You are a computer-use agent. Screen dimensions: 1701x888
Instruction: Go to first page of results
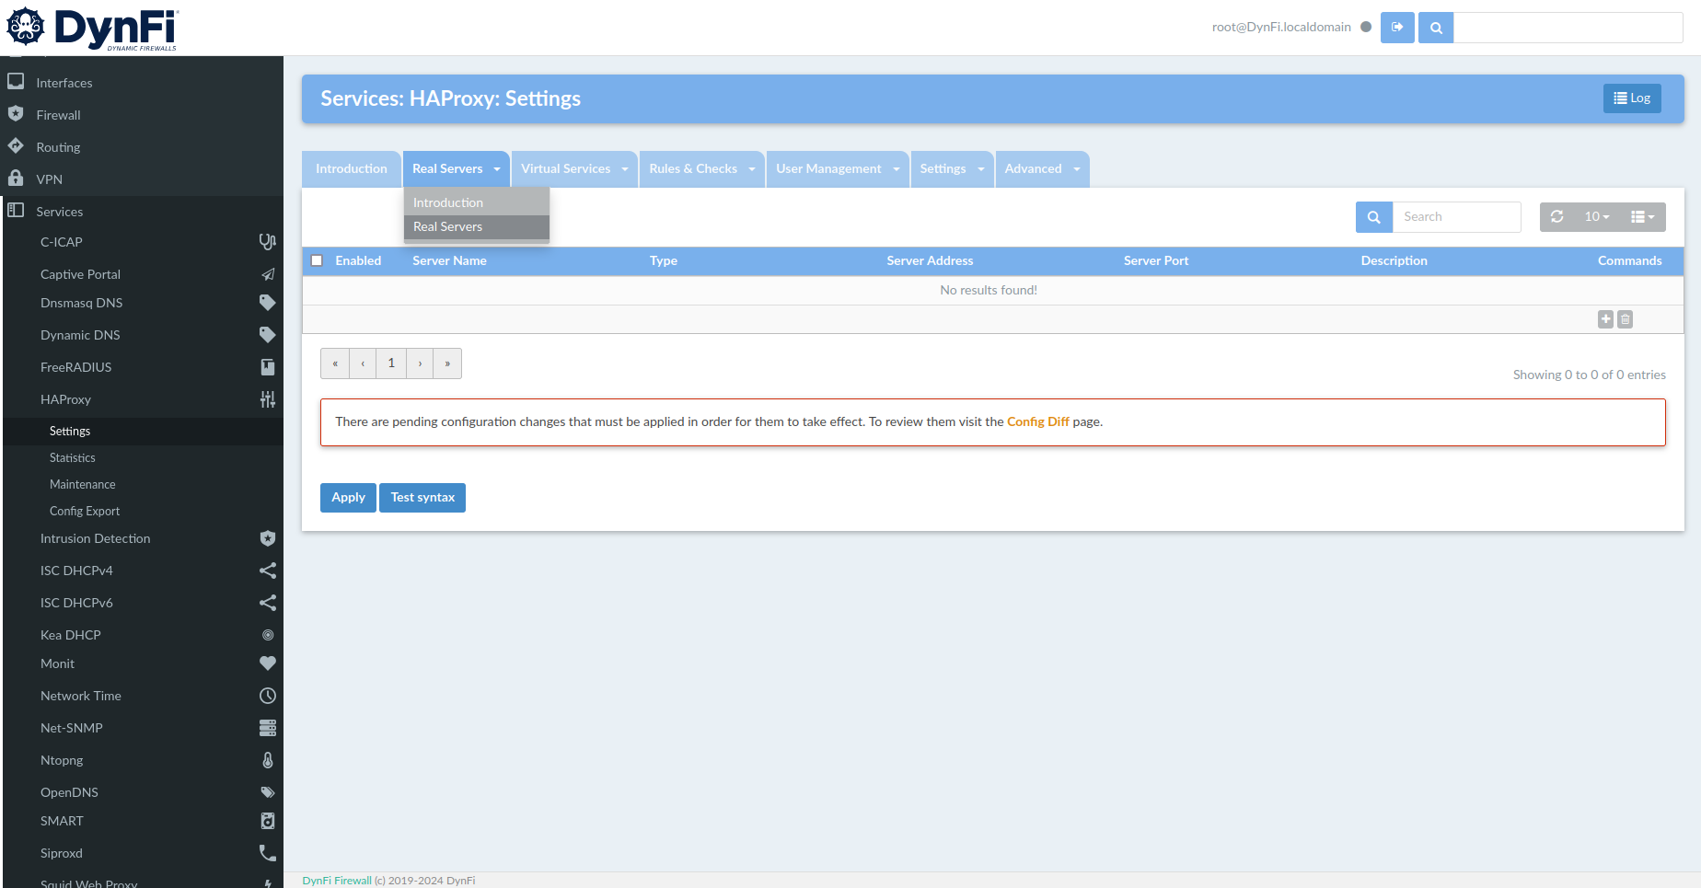click(335, 363)
